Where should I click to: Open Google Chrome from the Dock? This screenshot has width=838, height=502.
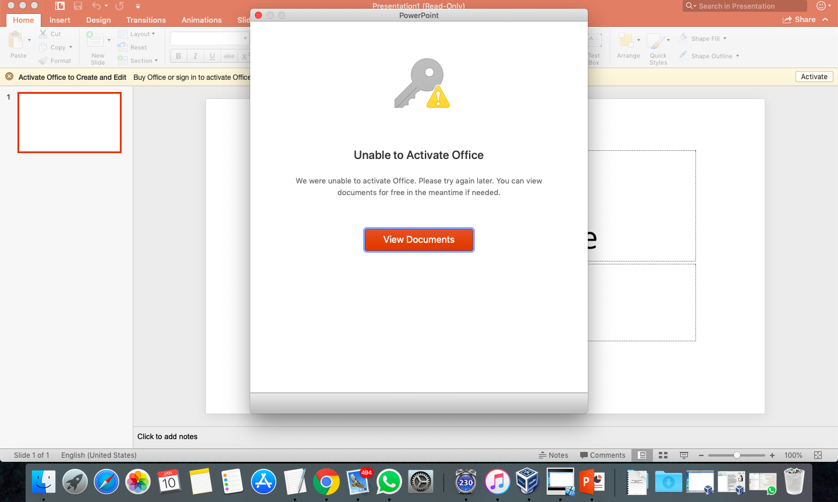pos(326,482)
